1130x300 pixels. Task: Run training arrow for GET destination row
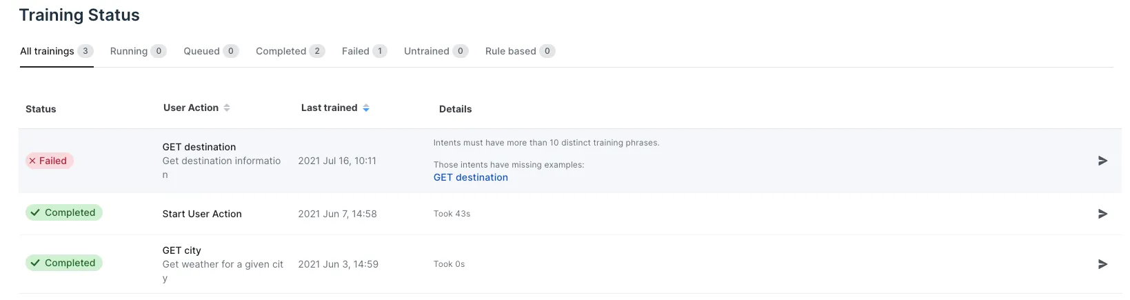click(x=1102, y=161)
